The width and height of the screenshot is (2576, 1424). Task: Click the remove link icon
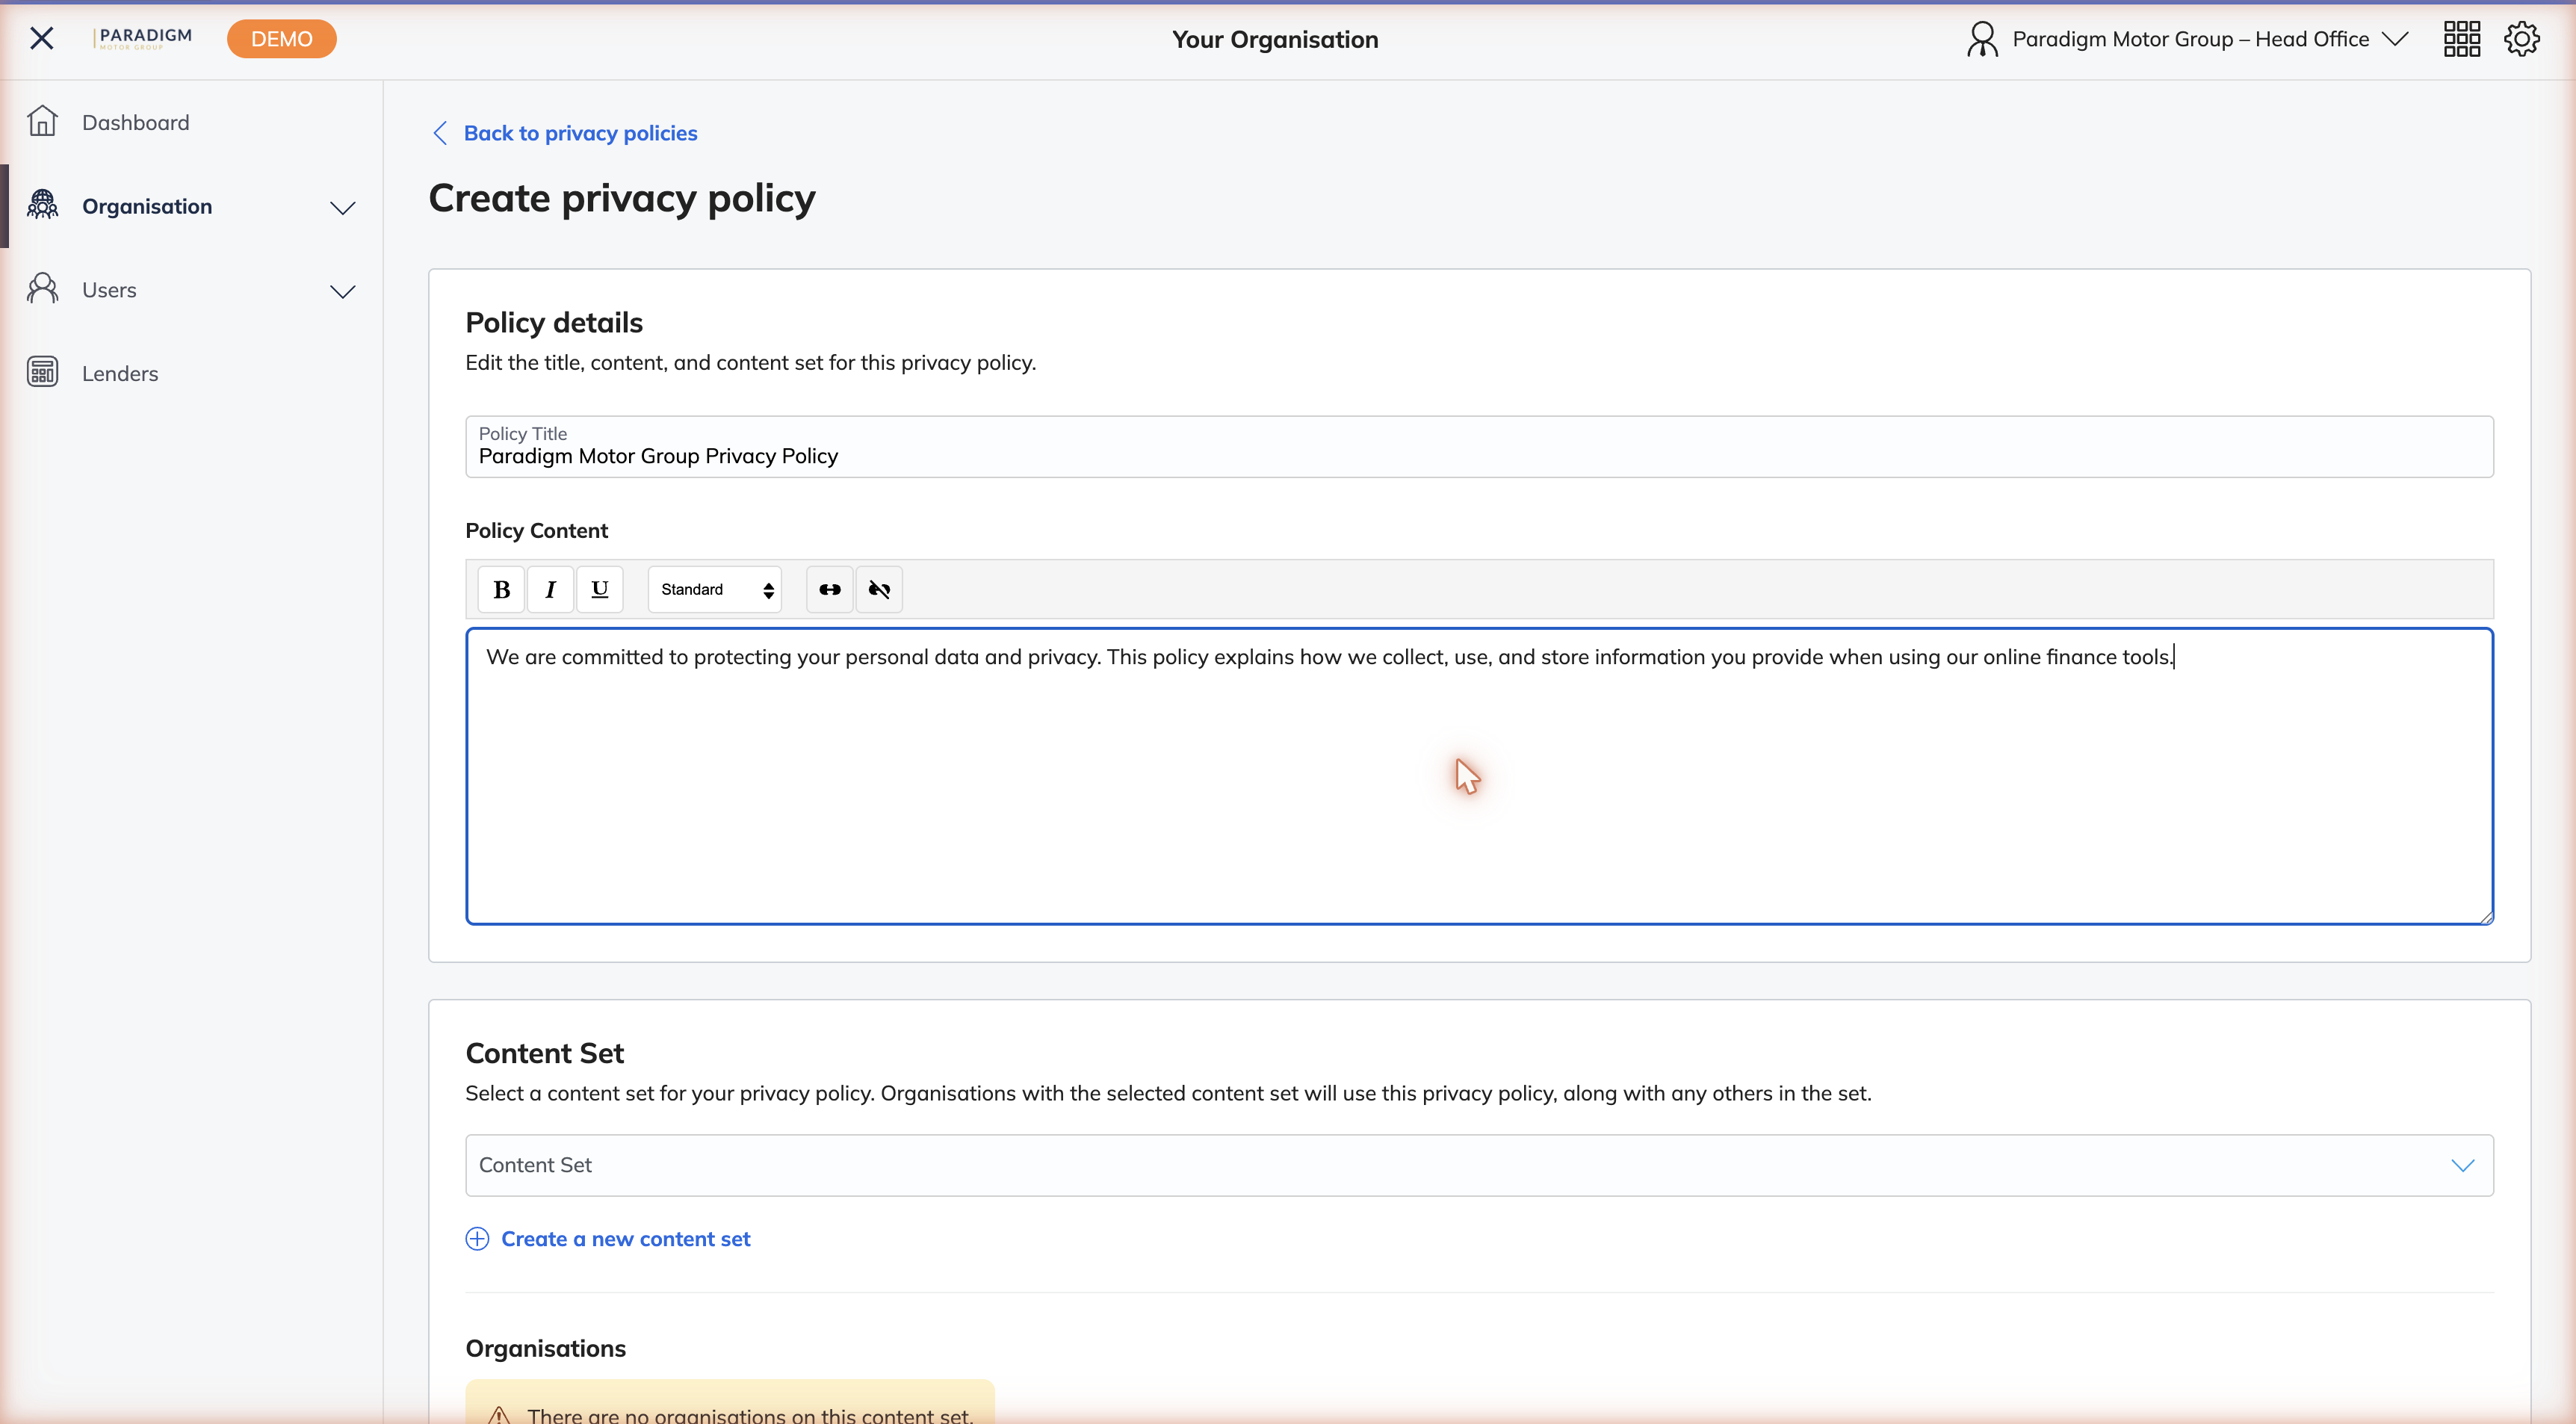(879, 589)
